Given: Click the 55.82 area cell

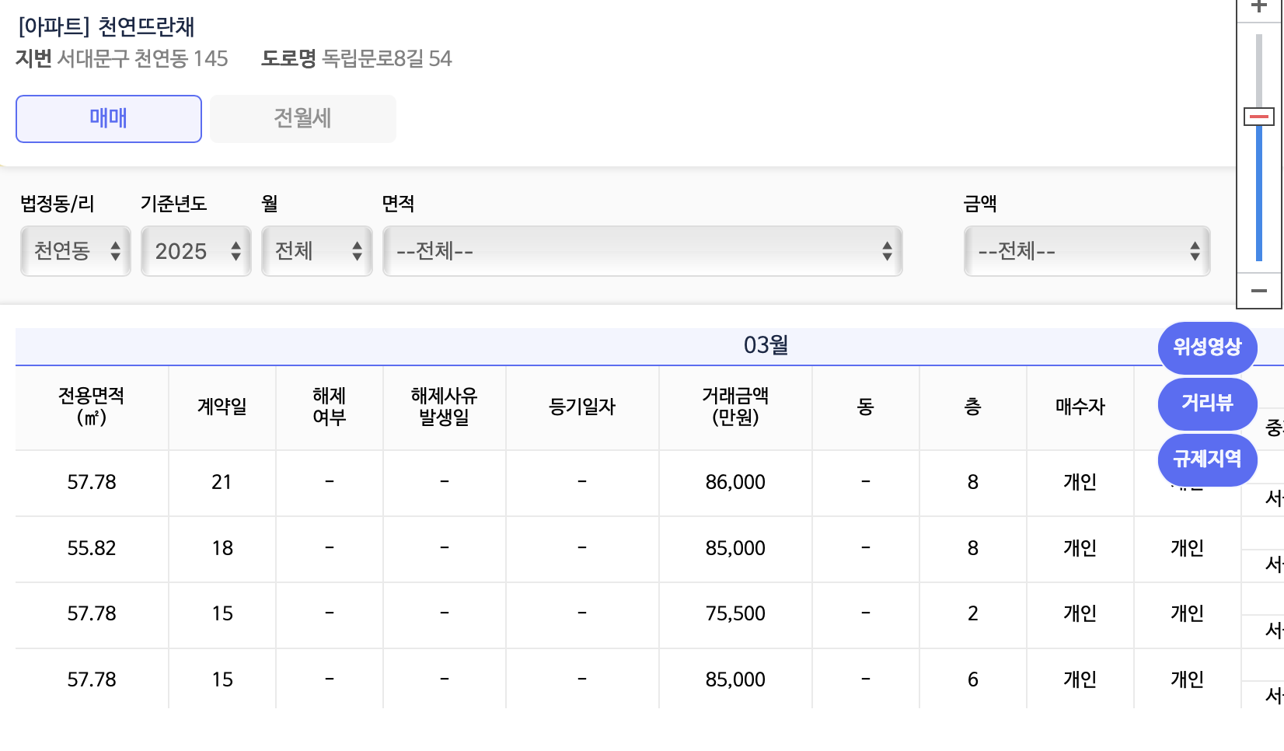Looking at the screenshot, I should click(92, 549).
